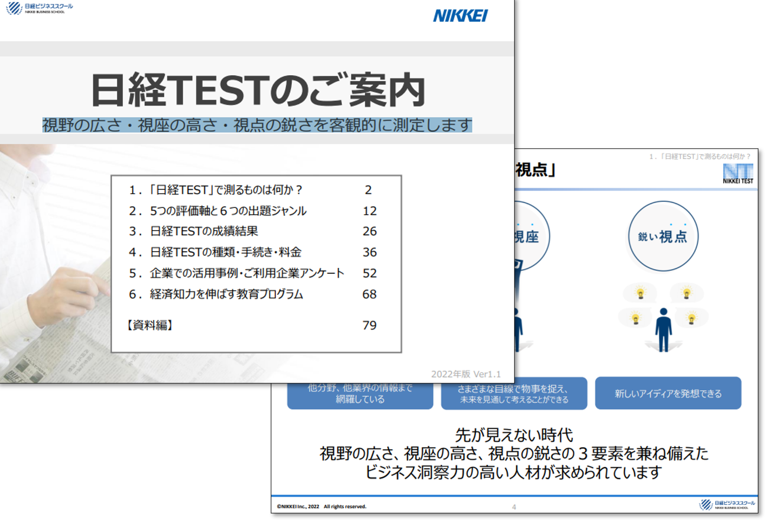The height and width of the screenshot is (520, 765).
Task: Click the 2022年版 Ver1.1 version label
Action: 466,374
